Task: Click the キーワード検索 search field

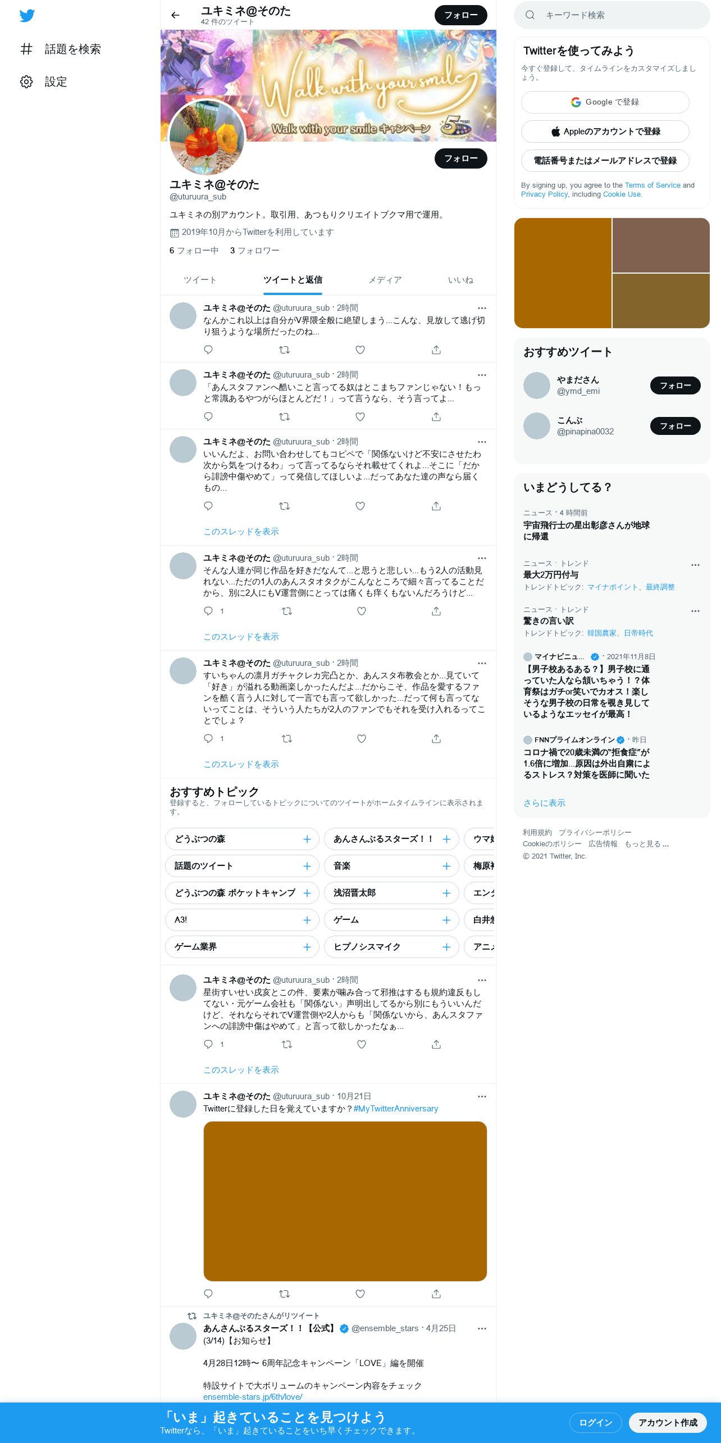Action: pyautogui.click(x=612, y=15)
